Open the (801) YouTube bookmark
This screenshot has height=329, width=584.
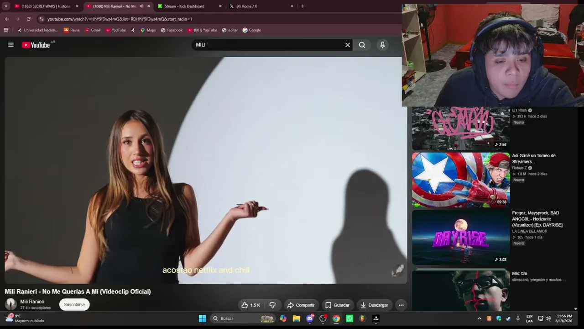click(202, 30)
